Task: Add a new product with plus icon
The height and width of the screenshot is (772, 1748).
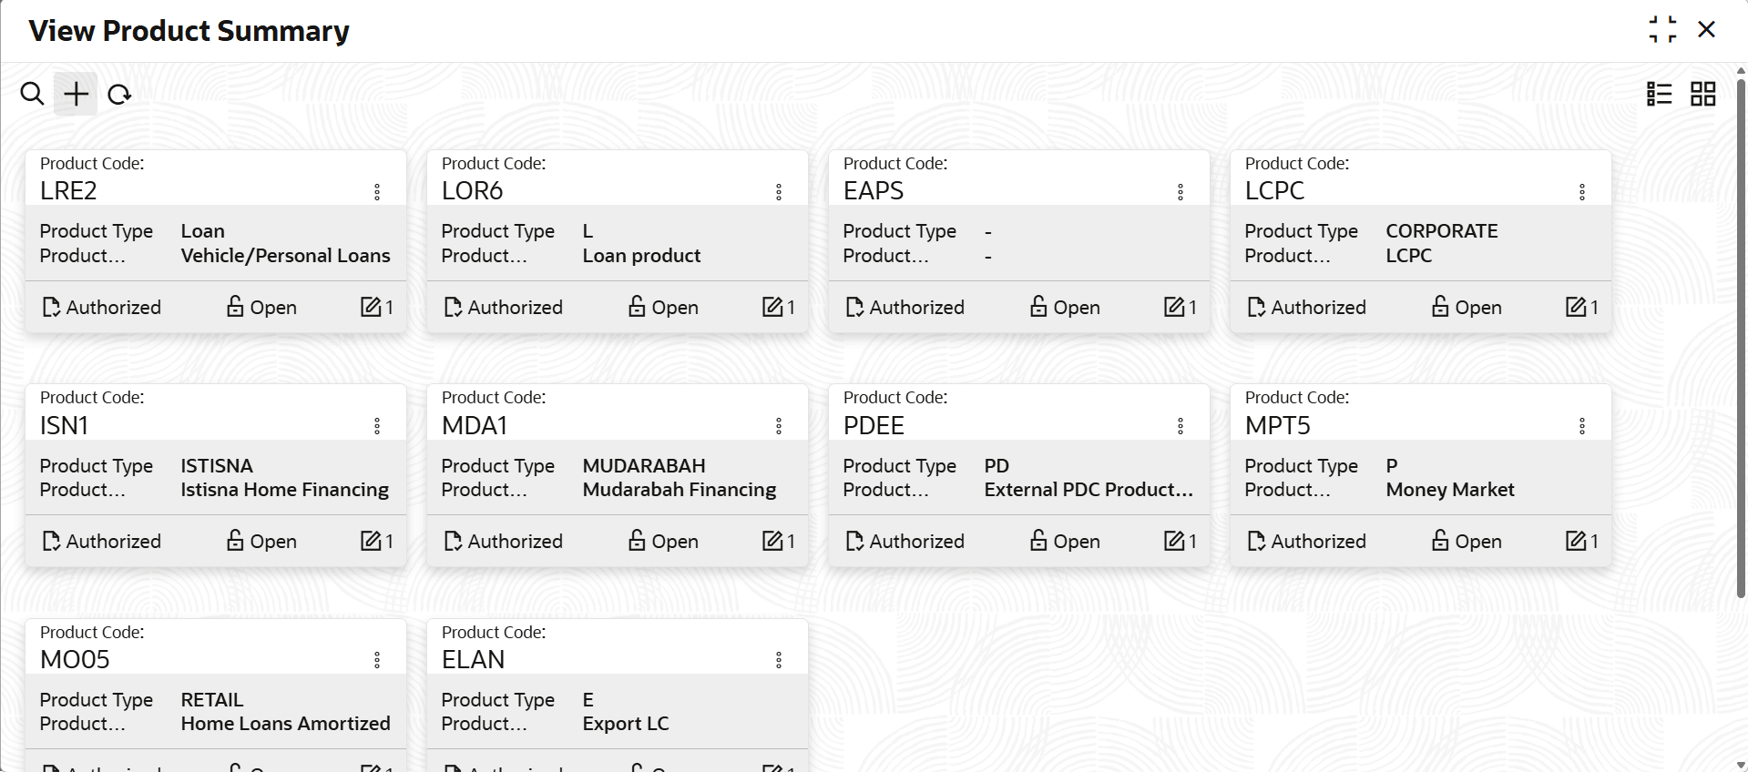Action: (77, 94)
